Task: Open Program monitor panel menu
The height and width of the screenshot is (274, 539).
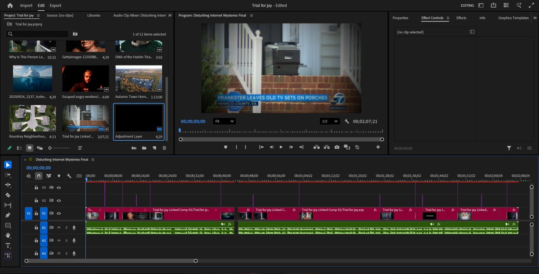Action: (252, 15)
